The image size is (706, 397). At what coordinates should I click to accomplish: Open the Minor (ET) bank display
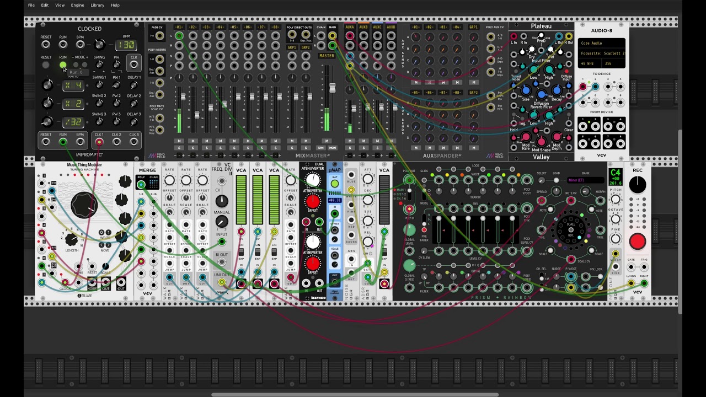click(x=585, y=180)
